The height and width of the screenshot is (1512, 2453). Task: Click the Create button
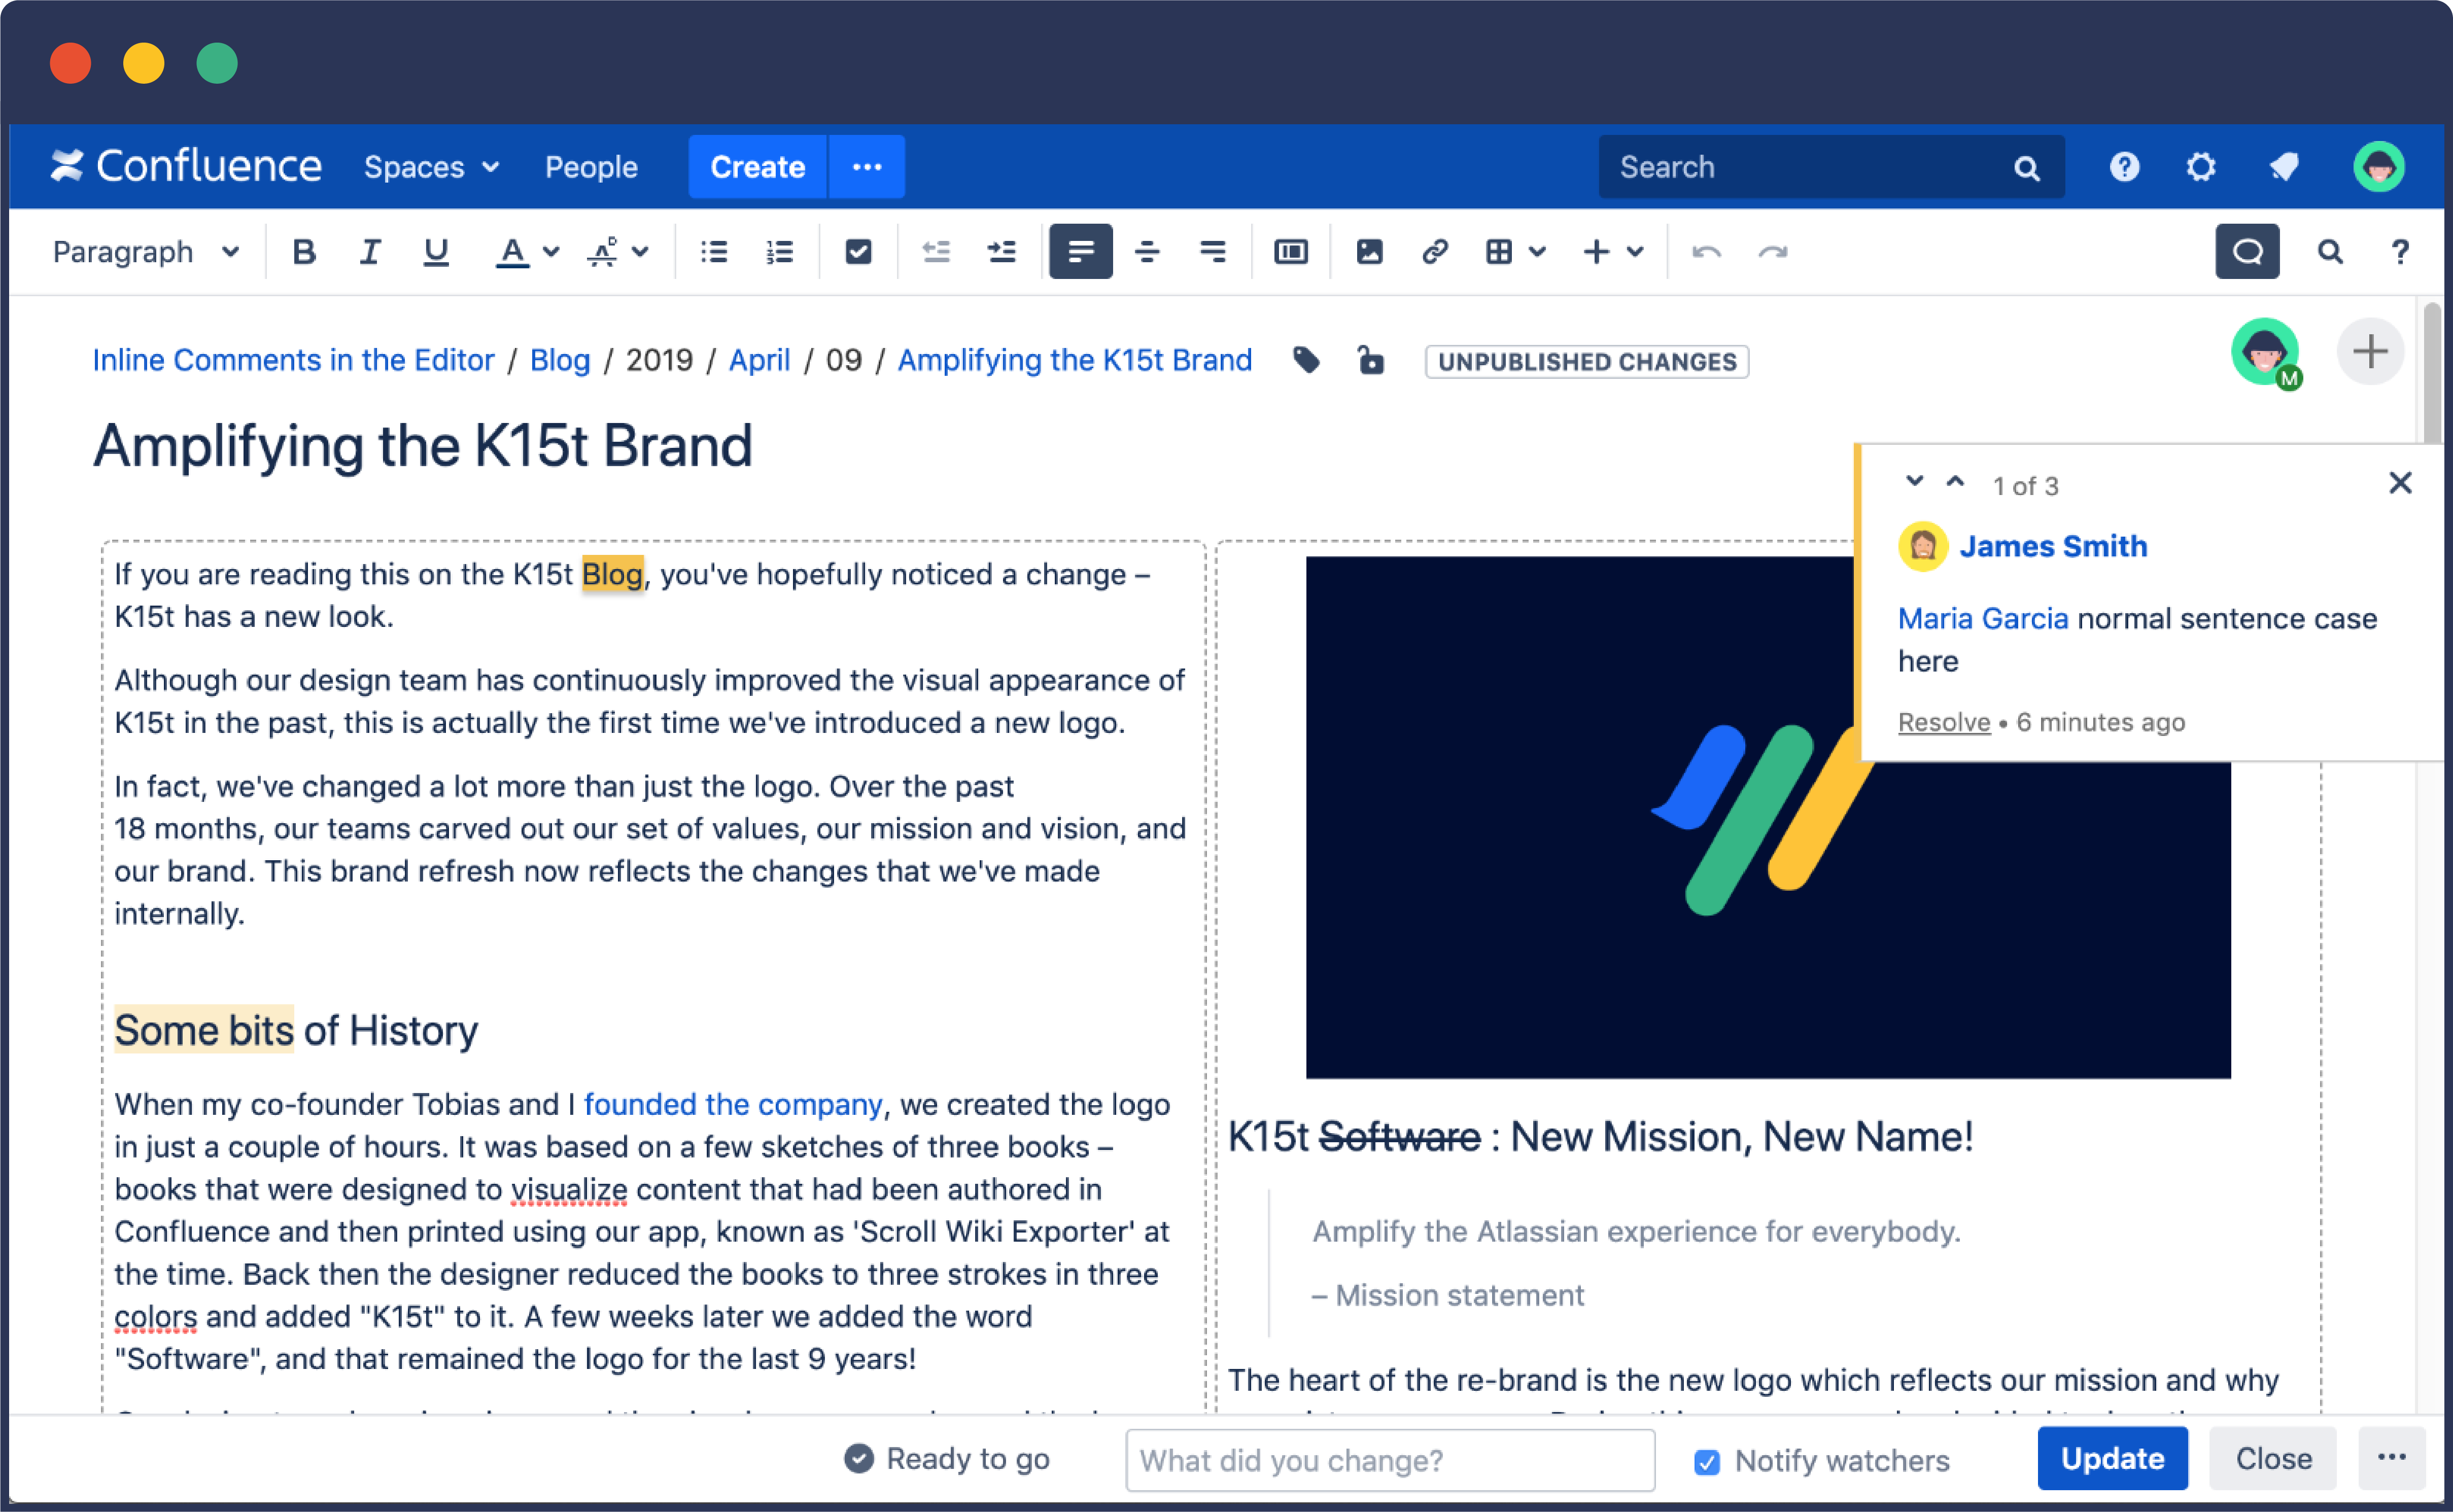[x=757, y=167]
